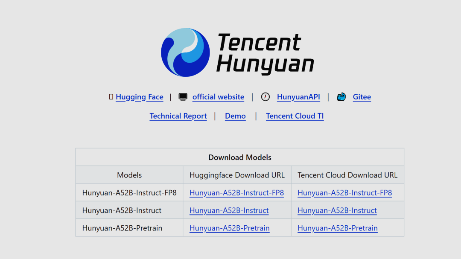
Task: Open Huggingface Hunyuan-A52B-Pretrain download link
Action: pyautogui.click(x=229, y=228)
